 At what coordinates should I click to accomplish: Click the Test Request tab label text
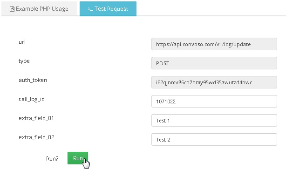click(111, 9)
